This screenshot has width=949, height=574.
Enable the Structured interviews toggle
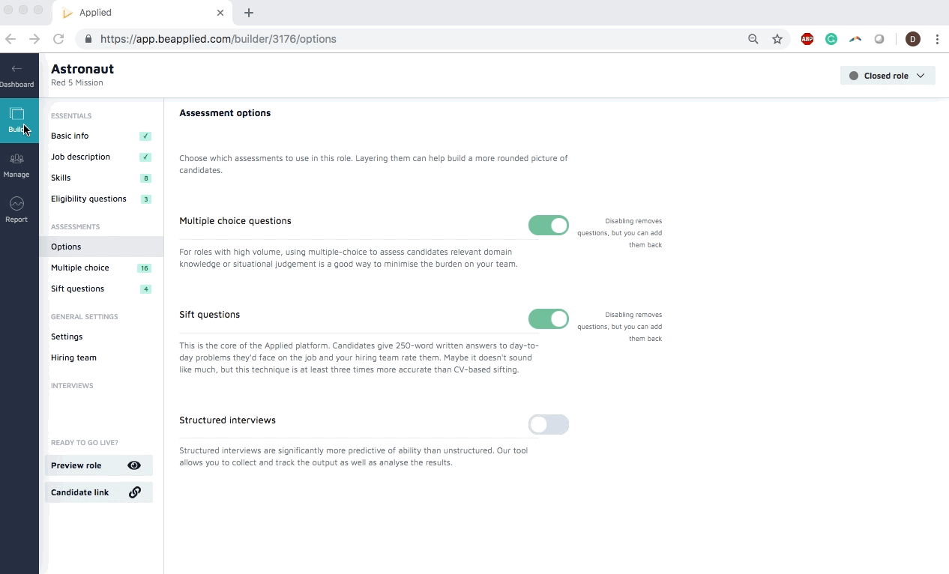tap(549, 425)
